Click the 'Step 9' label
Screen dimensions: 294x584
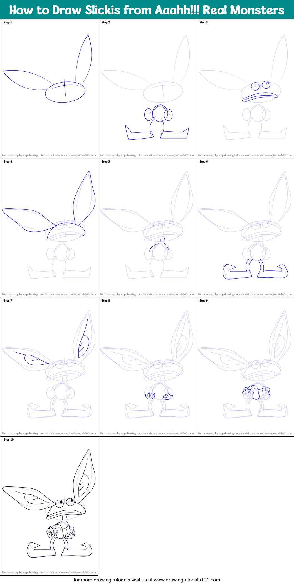(204, 301)
